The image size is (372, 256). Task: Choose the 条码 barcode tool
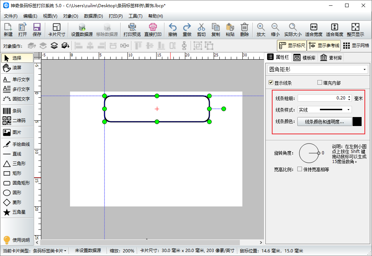(x=17, y=111)
